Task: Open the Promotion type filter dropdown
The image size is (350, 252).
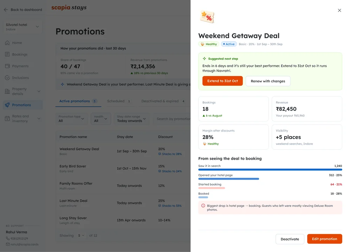Action: pyautogui.click(x=72, y=119)
